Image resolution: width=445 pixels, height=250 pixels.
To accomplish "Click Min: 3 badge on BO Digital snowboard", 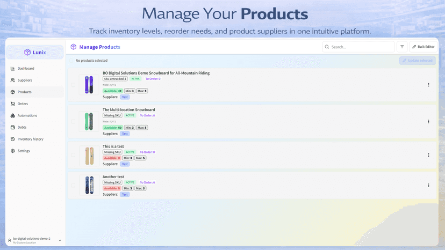I will pos(130,91).
